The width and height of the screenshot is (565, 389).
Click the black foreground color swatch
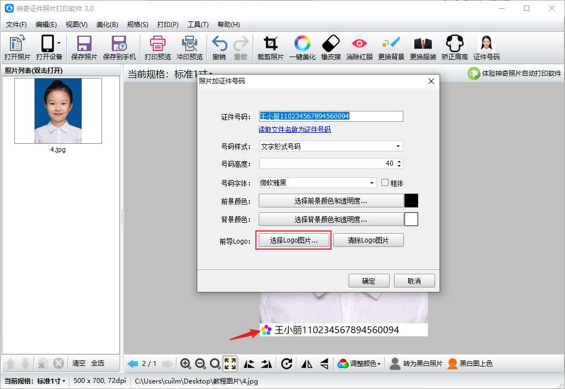[411, 201]
